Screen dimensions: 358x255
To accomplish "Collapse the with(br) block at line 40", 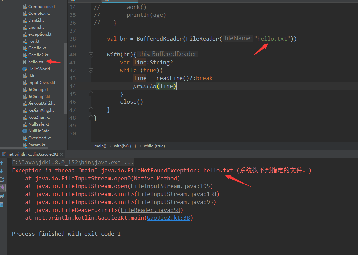I will [x=91, y=54].
